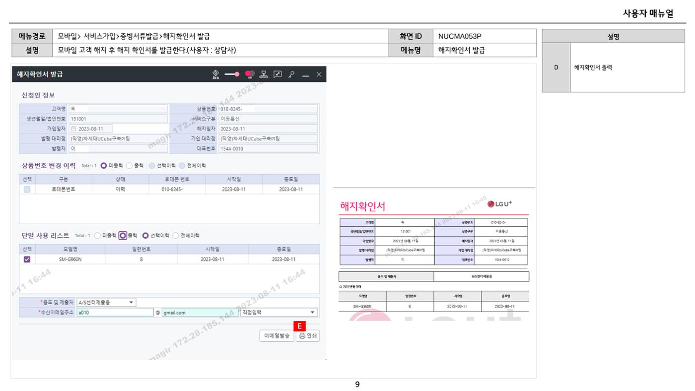Click the 발행자 field

click(x=118, y=148)
